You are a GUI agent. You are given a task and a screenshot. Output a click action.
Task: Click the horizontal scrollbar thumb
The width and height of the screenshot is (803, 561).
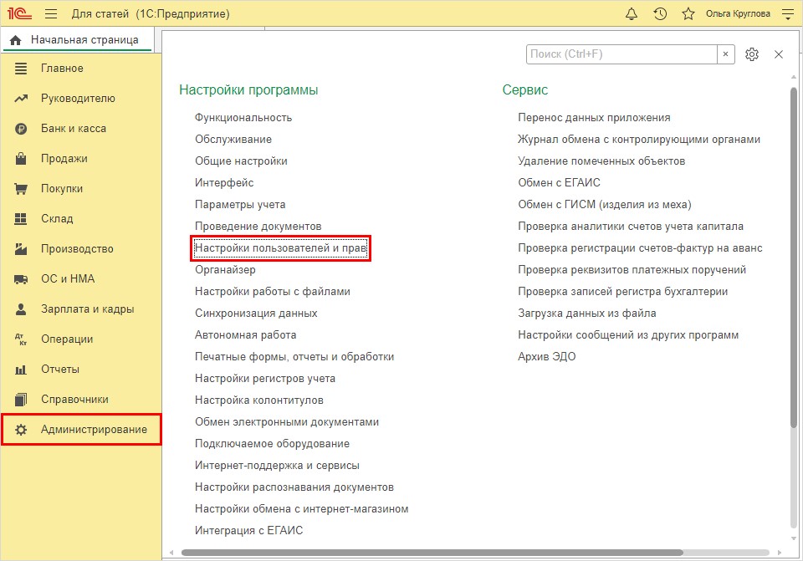tap(432, 553)
